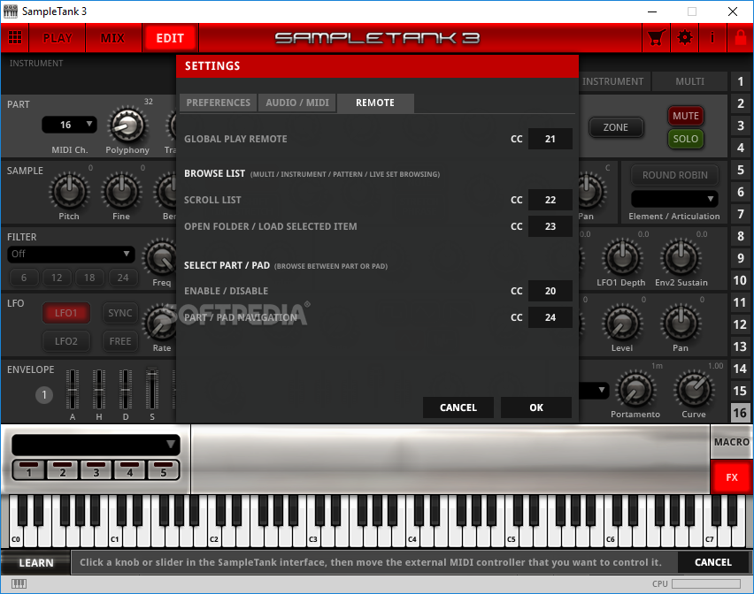Switch to the EDIT page
Screen dimensions: 754x594
[170, 38]
